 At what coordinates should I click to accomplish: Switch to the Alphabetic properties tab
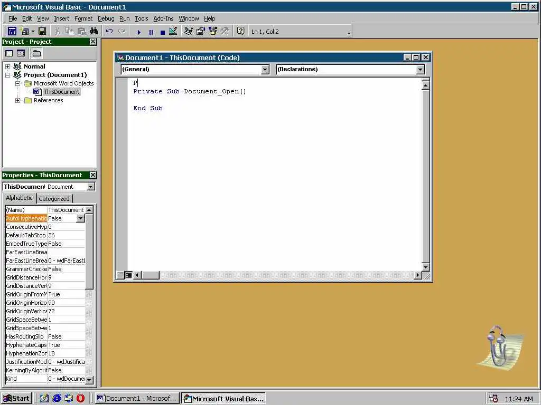[x=20, y=198]
